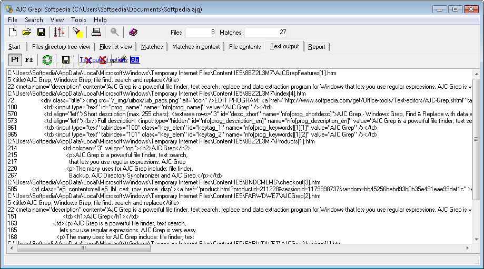Click line 220 many uses text
The width and height of the screenshot is (484, 269).
(100, 169)
